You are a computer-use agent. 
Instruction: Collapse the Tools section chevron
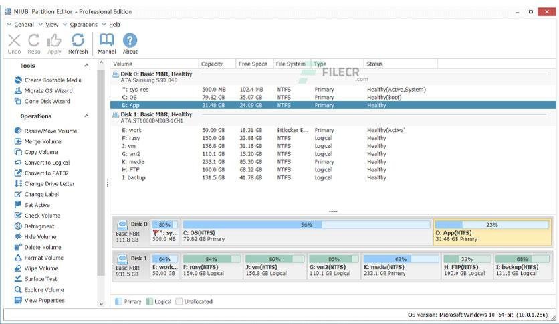point(86,66)
